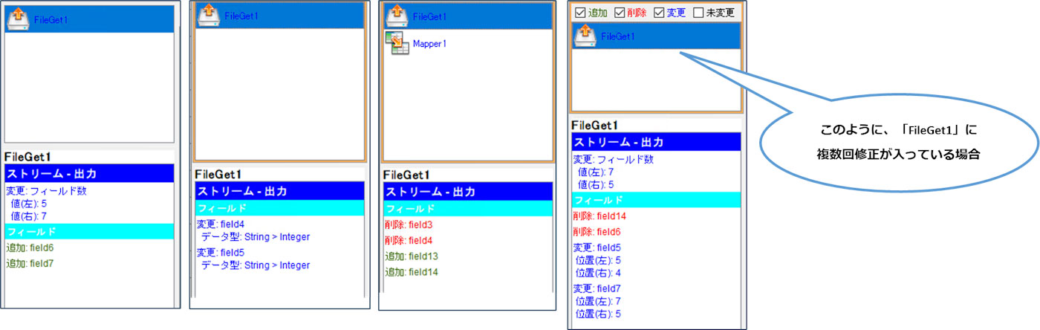The image size is (1040, 330).
Task: Select the 削除: field3 entry
Action: 409,224
